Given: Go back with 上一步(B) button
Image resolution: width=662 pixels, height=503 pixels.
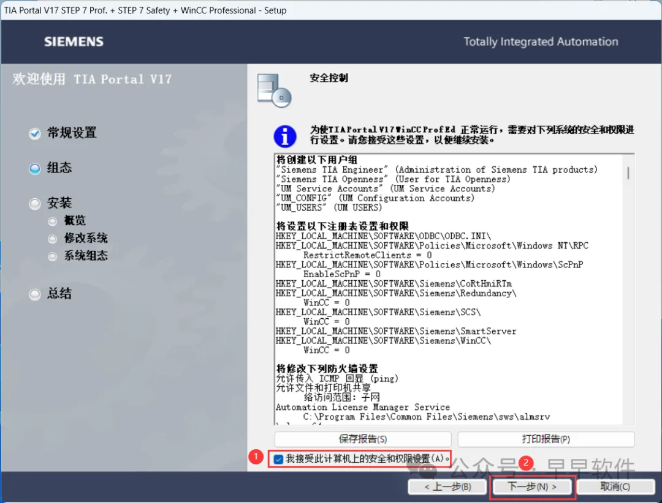Looking at the screenshot, I should (447, 487).
